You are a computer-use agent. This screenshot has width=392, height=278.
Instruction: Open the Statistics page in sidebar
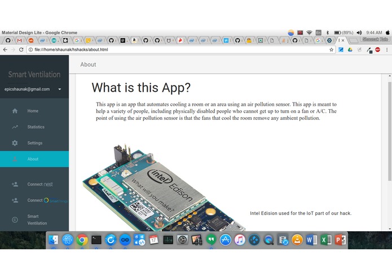click(x=34, y=127)
